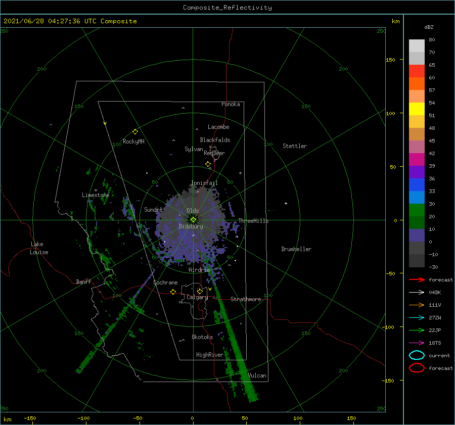Screen dimensions: 455x425
Task: Select the 60 dBZ orange swatch
Action: click(417, 83)
